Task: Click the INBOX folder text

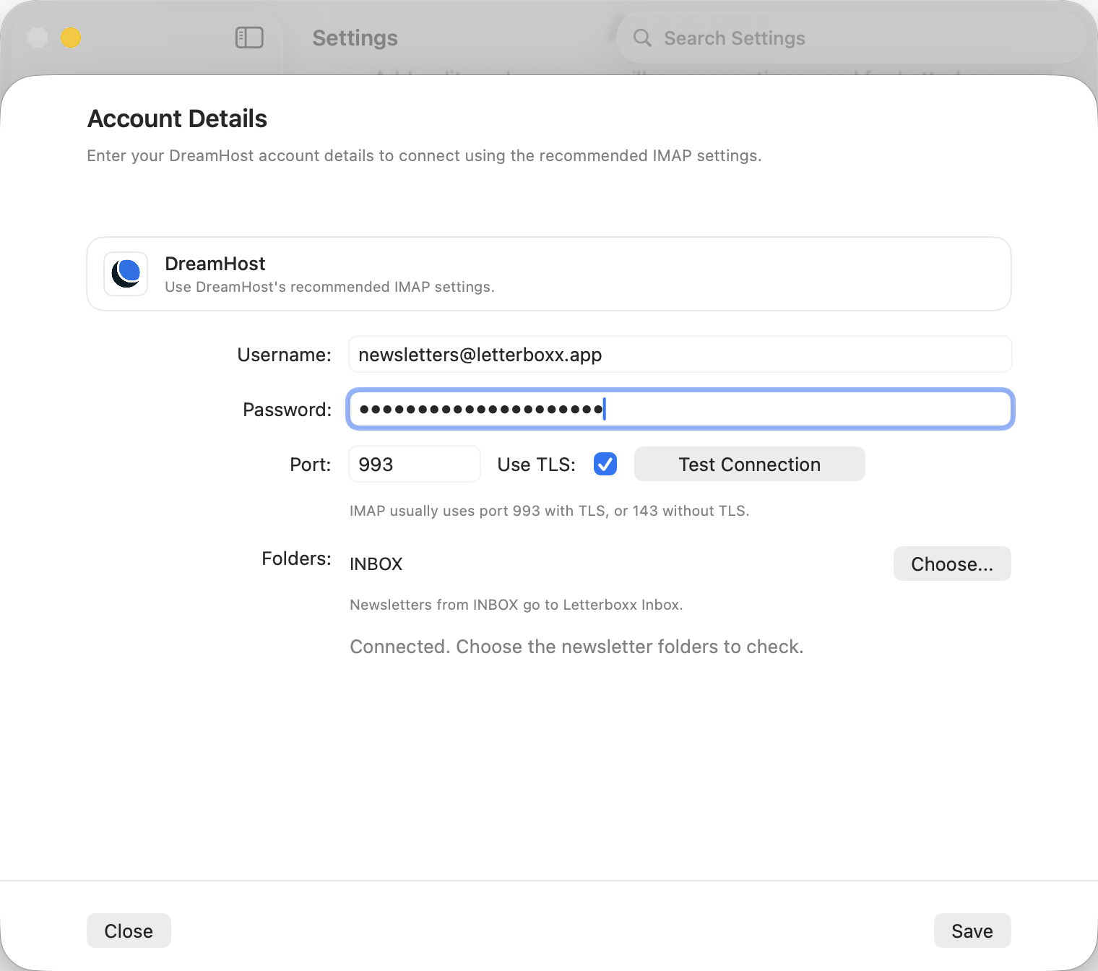Action: coord(376,564)
